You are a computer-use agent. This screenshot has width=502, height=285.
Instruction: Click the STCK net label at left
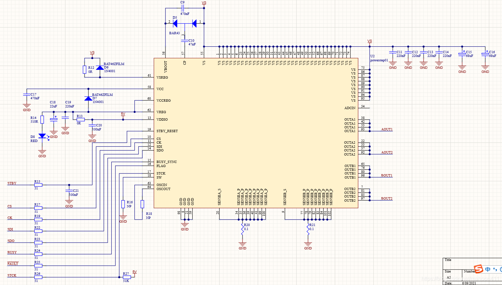point(12,276)
